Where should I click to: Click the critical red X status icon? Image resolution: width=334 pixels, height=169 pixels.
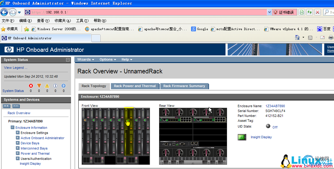(31, 86)
